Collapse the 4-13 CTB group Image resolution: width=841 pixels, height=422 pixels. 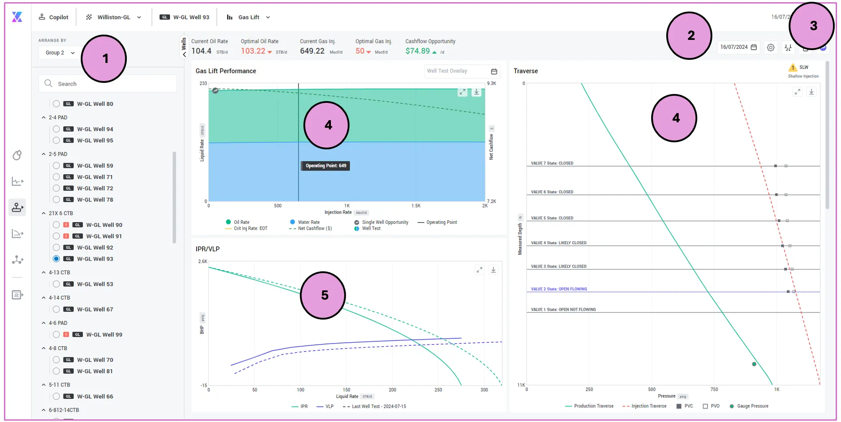point(43,273)
